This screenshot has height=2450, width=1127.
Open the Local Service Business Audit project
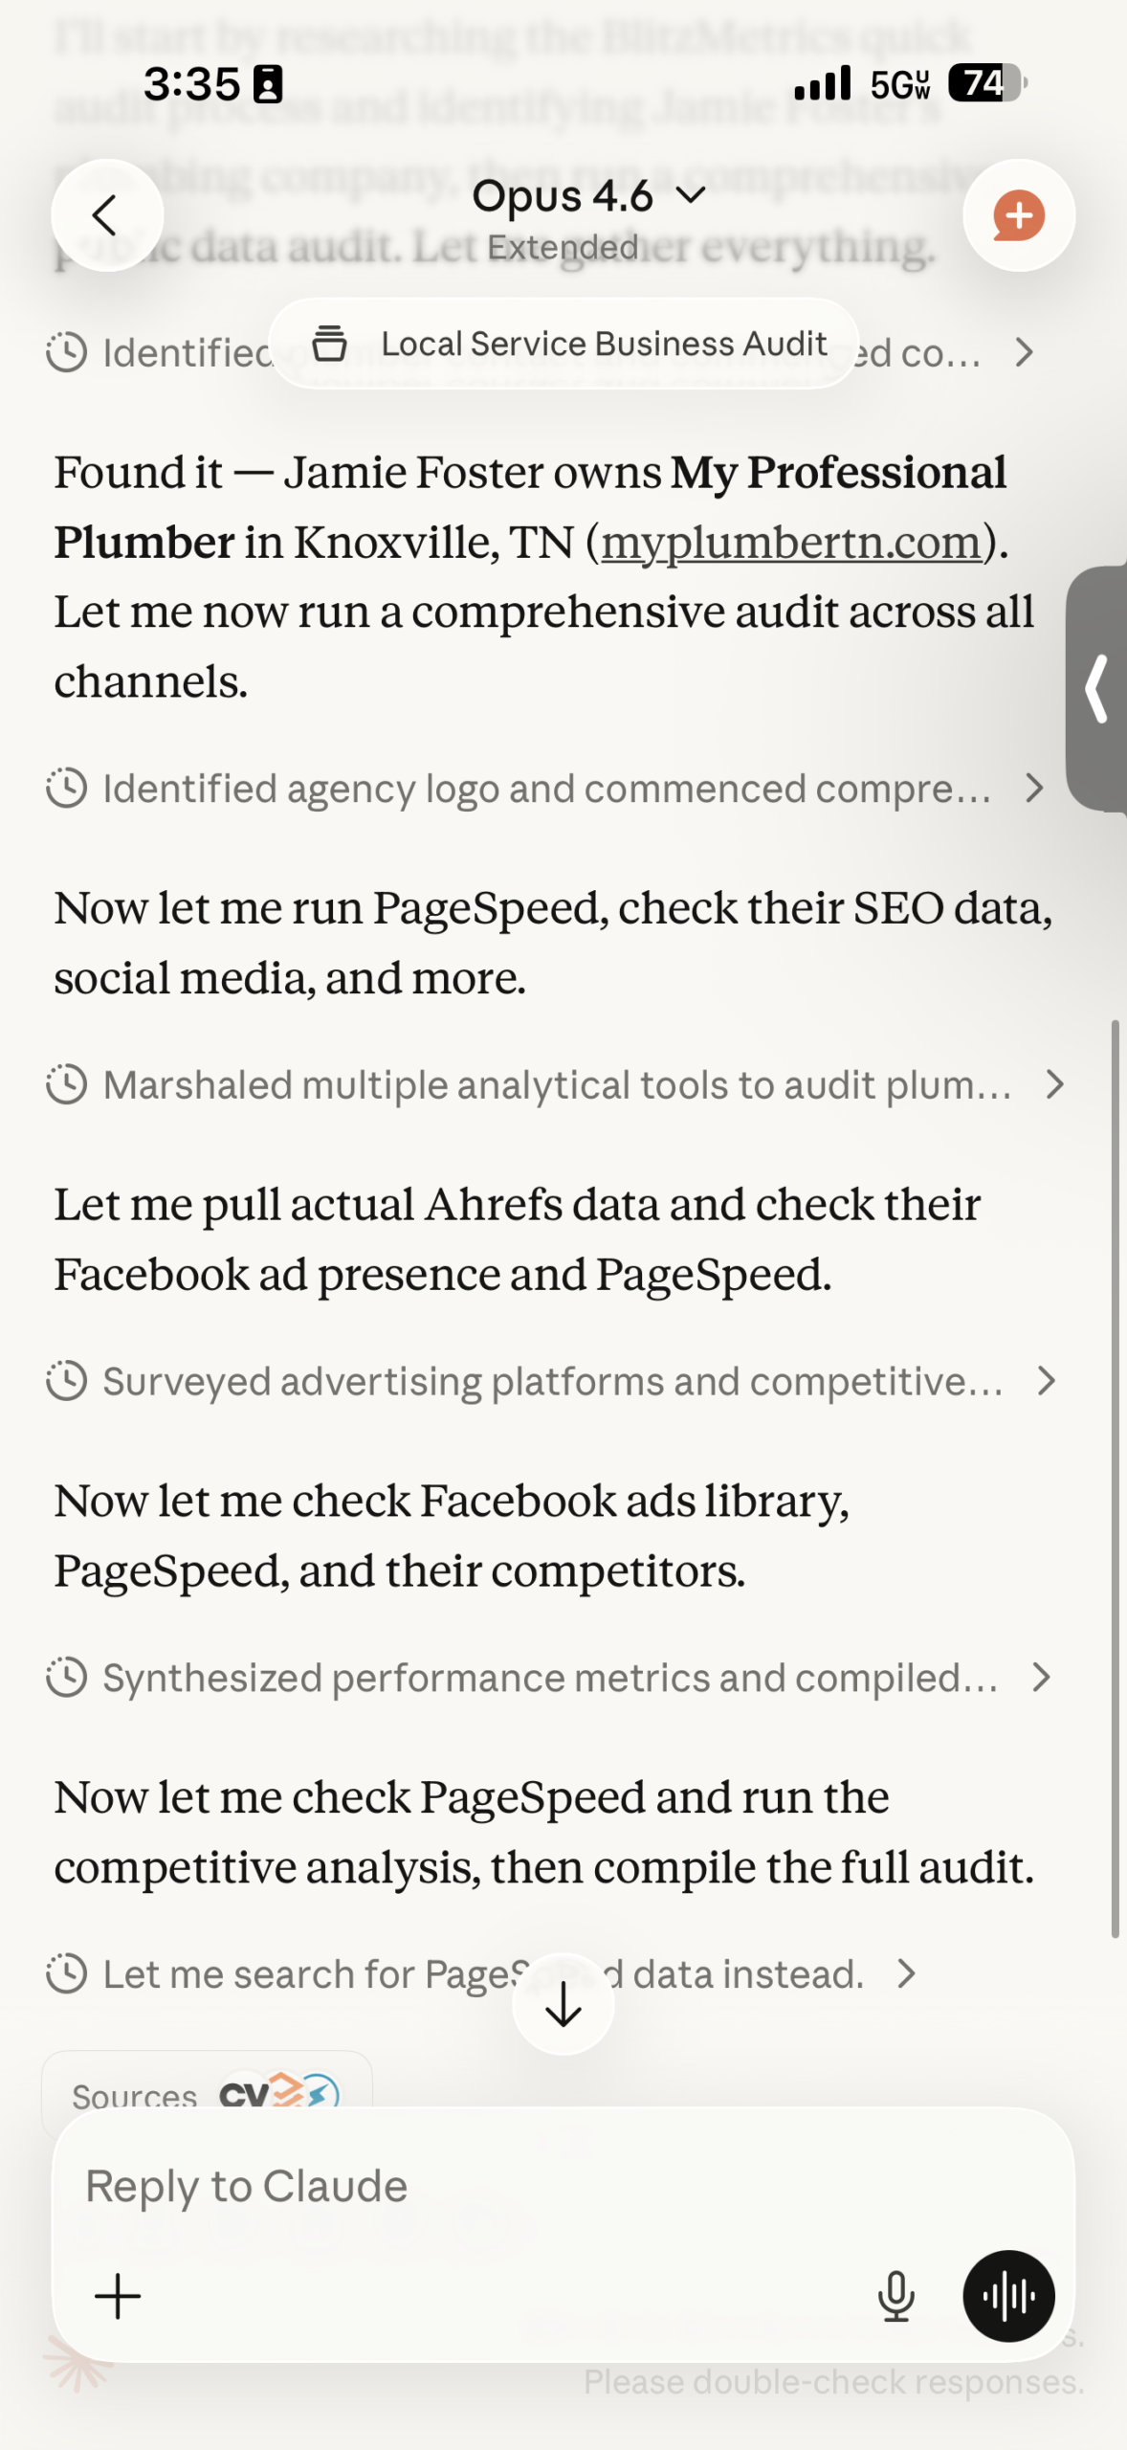(603, 344)
